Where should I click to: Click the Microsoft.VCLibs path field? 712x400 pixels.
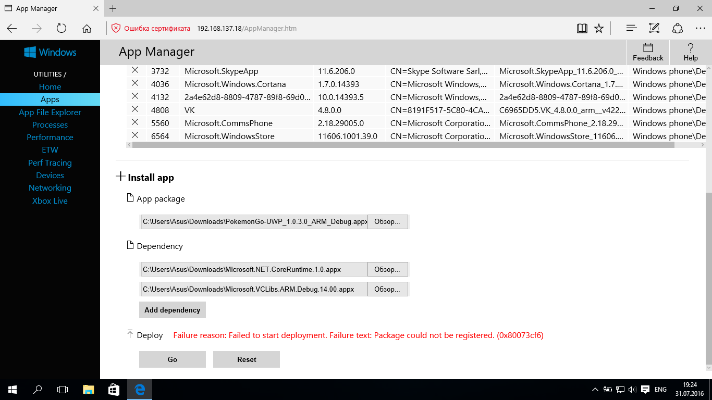(x=254, y=289)
